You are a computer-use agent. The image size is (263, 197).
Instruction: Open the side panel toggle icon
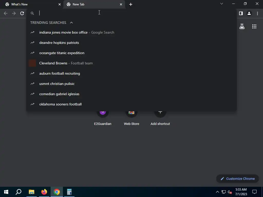pyautogui.click(x=241, y=13)
